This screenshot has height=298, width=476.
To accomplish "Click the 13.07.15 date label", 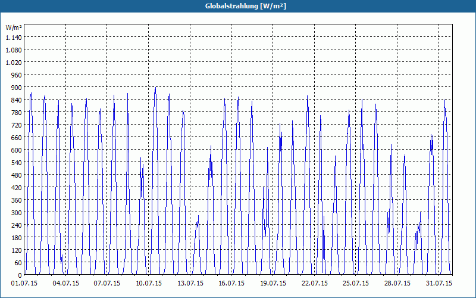I will (x=190, y=284).
